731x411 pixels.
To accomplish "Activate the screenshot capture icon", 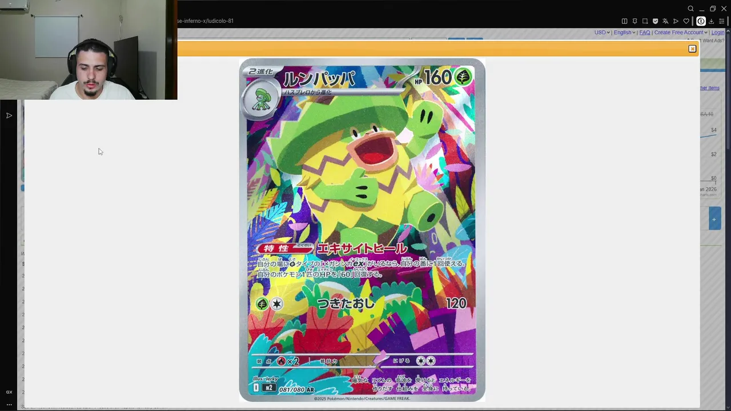I will click(x=645, y=21).
